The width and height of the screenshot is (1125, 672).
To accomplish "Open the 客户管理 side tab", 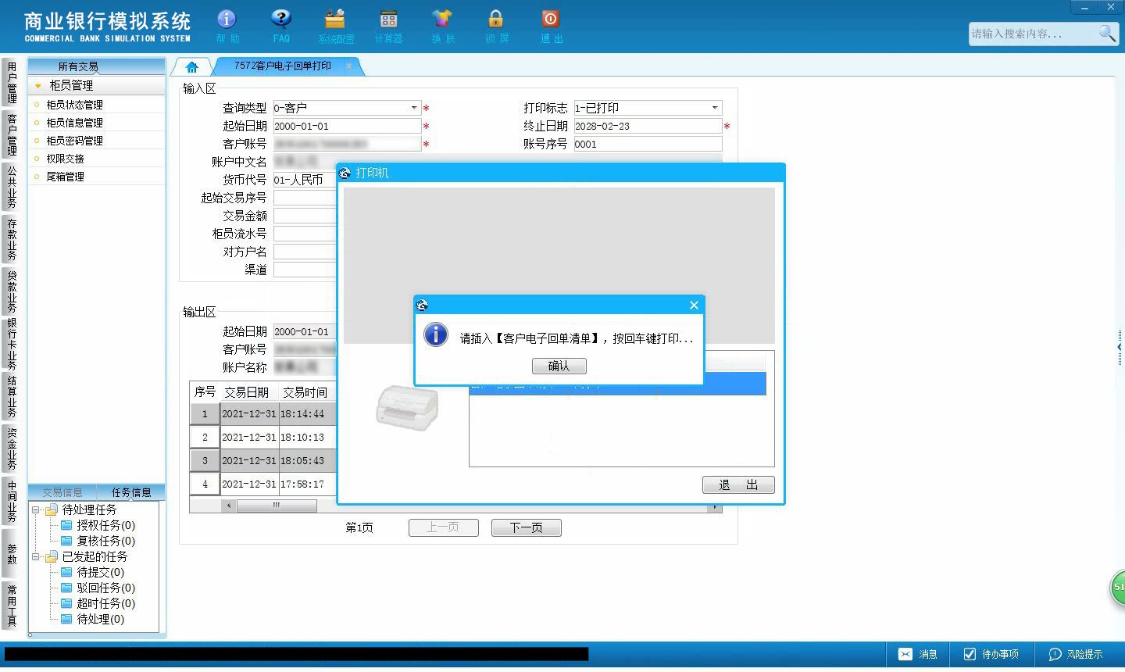I will click(12, 135).
